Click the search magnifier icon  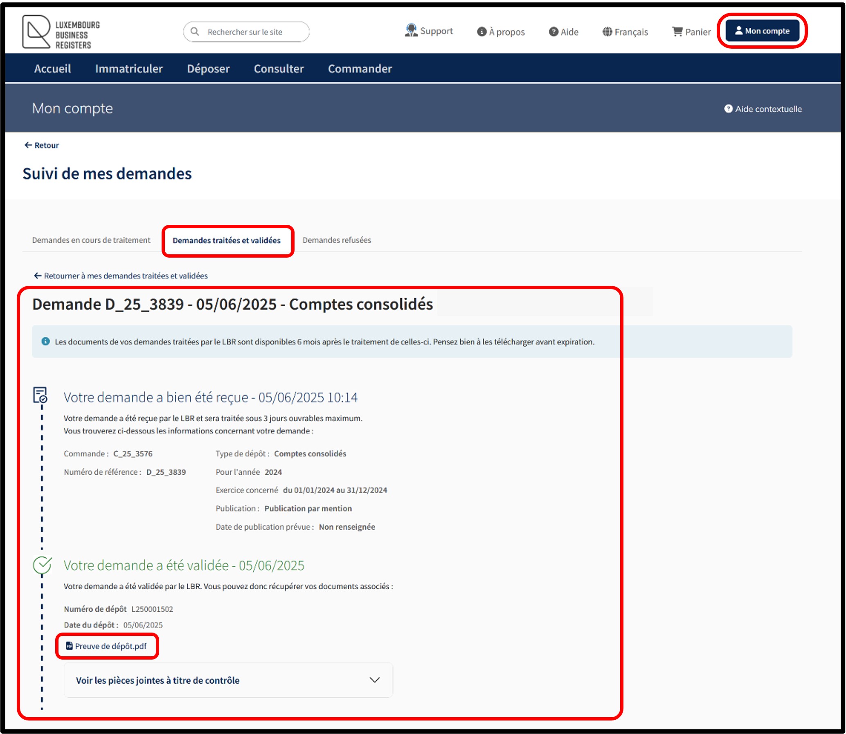pos(195,31)
